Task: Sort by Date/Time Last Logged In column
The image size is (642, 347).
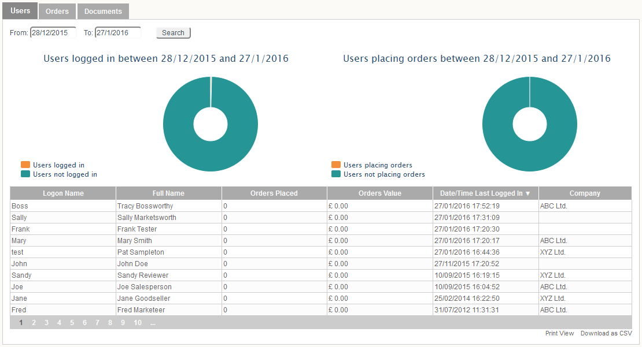Action: [x=485, y=193]
